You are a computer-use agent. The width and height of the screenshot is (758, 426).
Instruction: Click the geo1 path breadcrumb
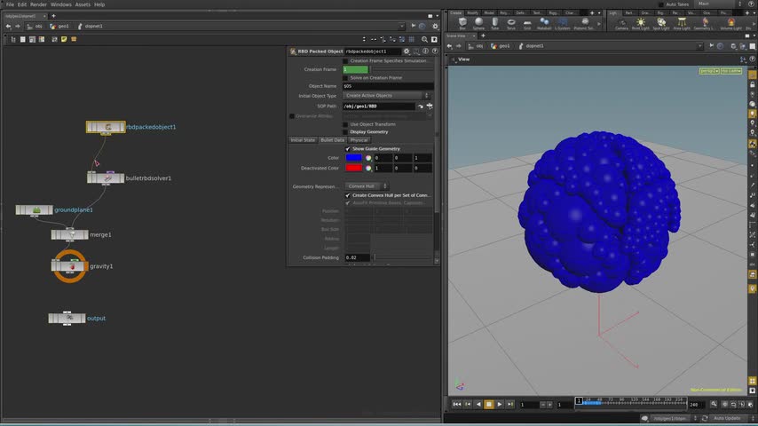[x=62, y=26]
